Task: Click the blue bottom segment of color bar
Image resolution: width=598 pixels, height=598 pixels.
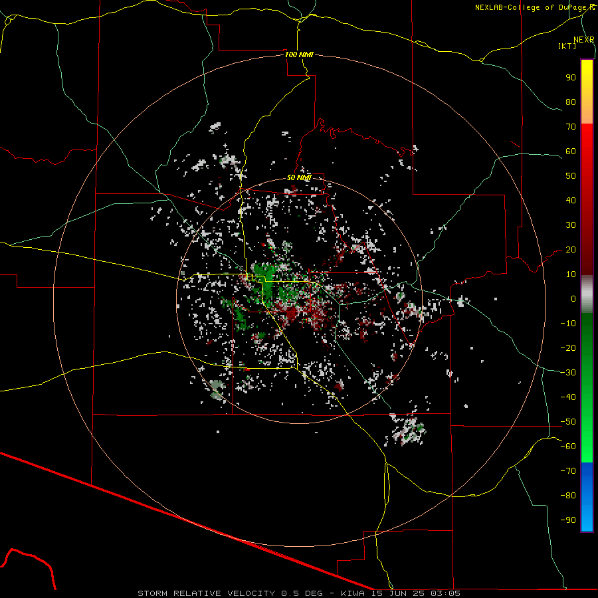Action: [x=587, y=497]
